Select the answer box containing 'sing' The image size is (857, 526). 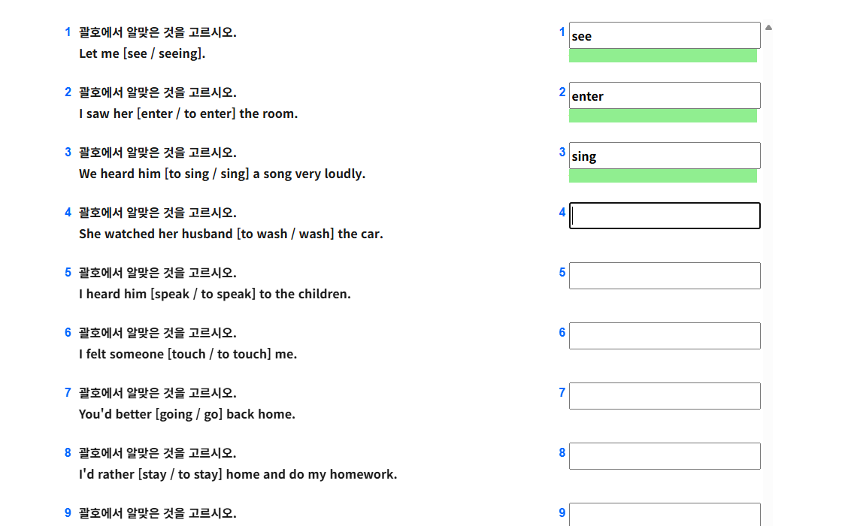[665, 156]
